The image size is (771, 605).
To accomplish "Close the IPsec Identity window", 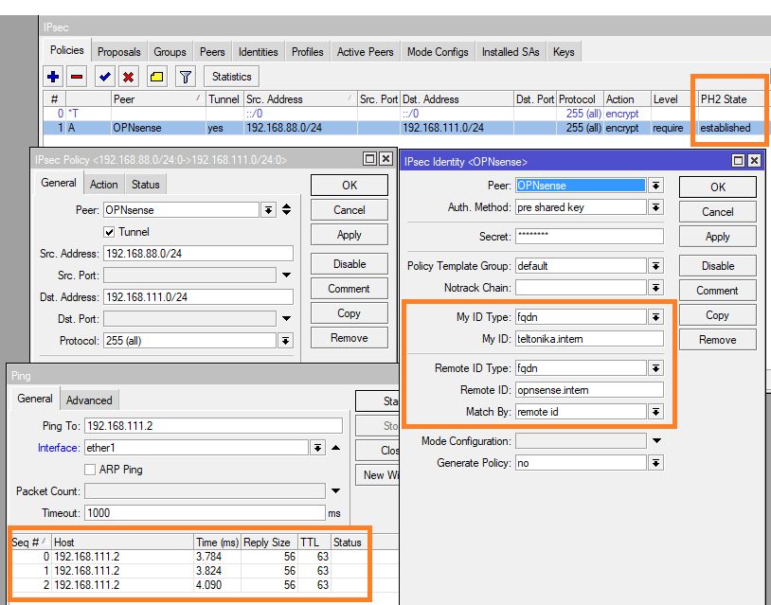I will point(754,161).
